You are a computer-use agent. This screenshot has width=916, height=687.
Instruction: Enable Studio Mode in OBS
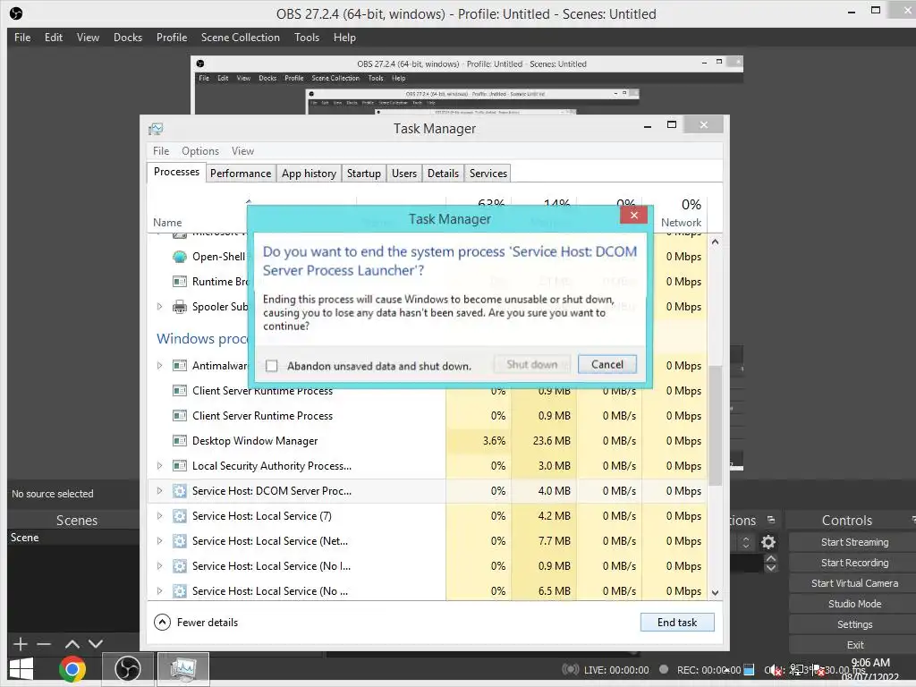click(854, 604)
